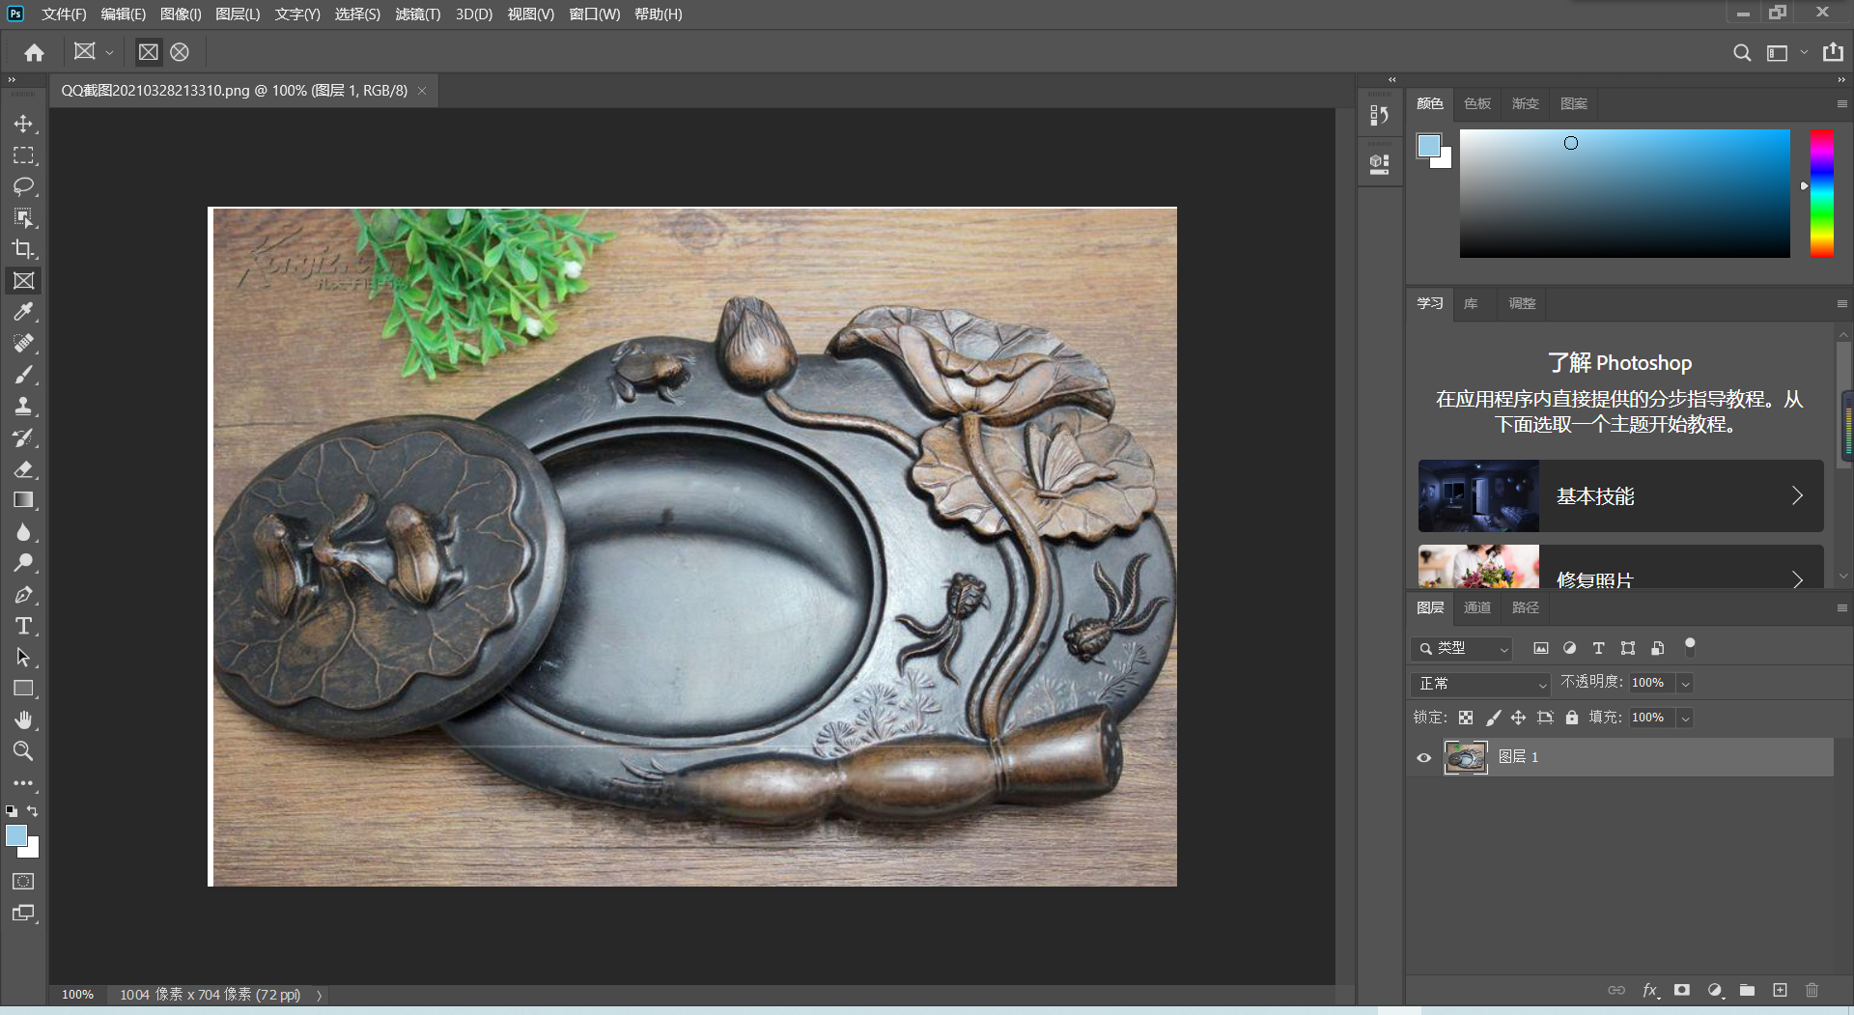The height and width of the screenshot is (1015, 1854).
Task: Add layer style fx
Action: [1649, 990]
